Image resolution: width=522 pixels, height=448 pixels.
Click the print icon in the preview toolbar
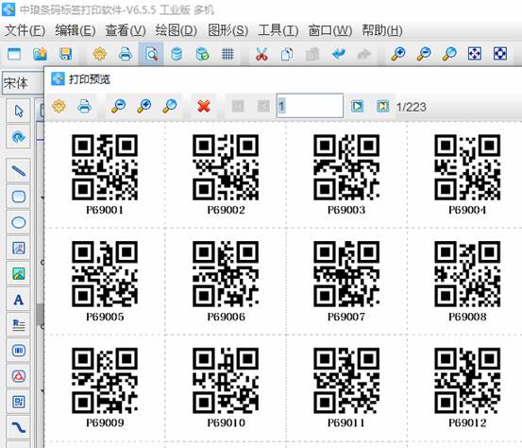(x=84, y=107)
